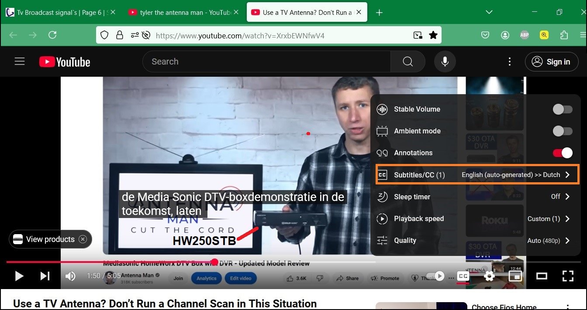Viewport: 587px width, 310px height.
Task: Click the yellow search extension icon
Action: point(544,35)
